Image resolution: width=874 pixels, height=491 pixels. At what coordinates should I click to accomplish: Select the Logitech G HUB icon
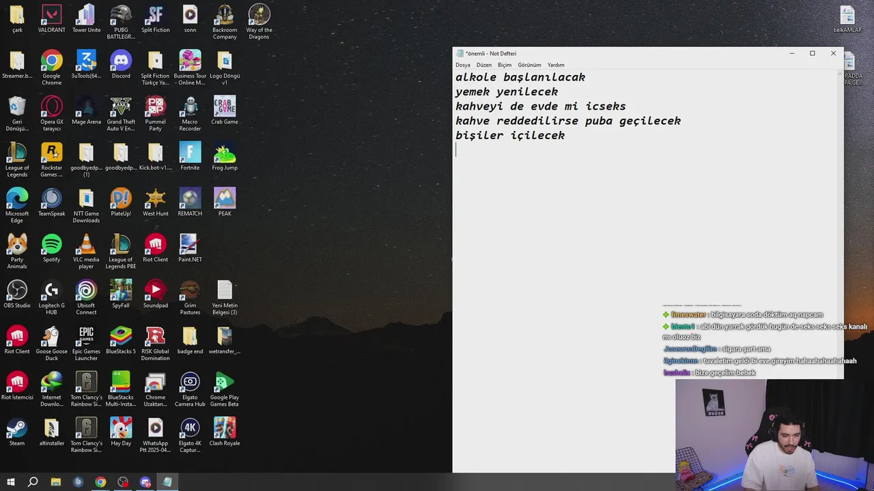click(51, 297)
